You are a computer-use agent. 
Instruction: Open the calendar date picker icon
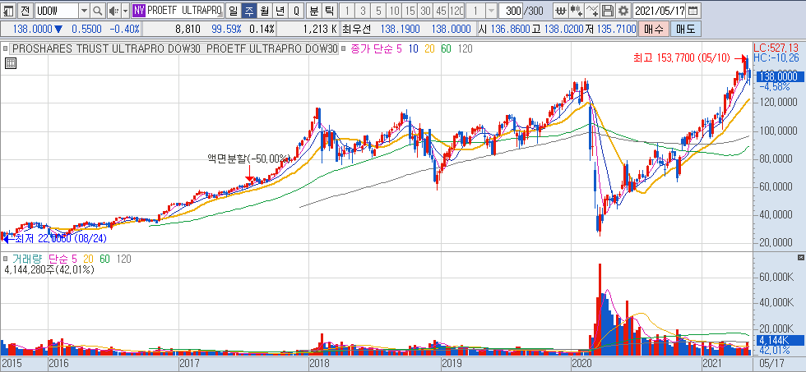coord(693,10)
